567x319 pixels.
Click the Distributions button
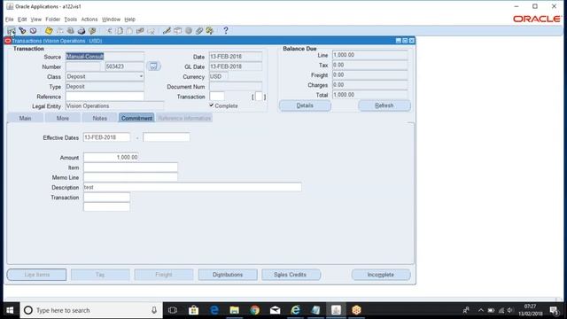pos(228,275)
